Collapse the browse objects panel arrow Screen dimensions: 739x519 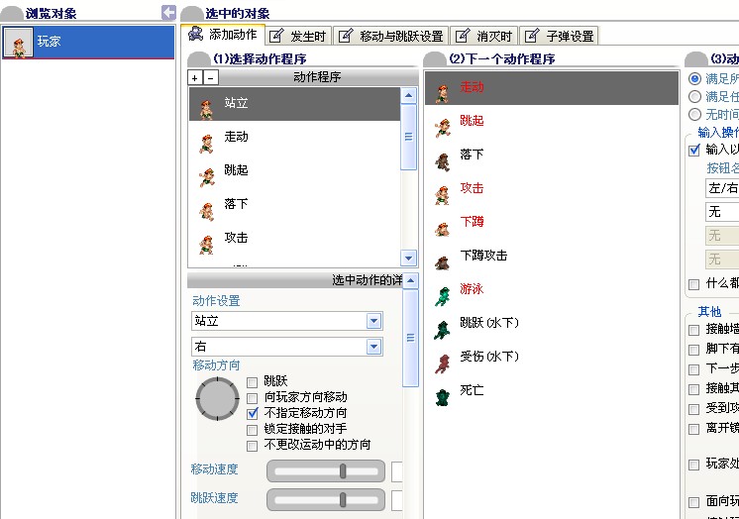pos(168,12)
